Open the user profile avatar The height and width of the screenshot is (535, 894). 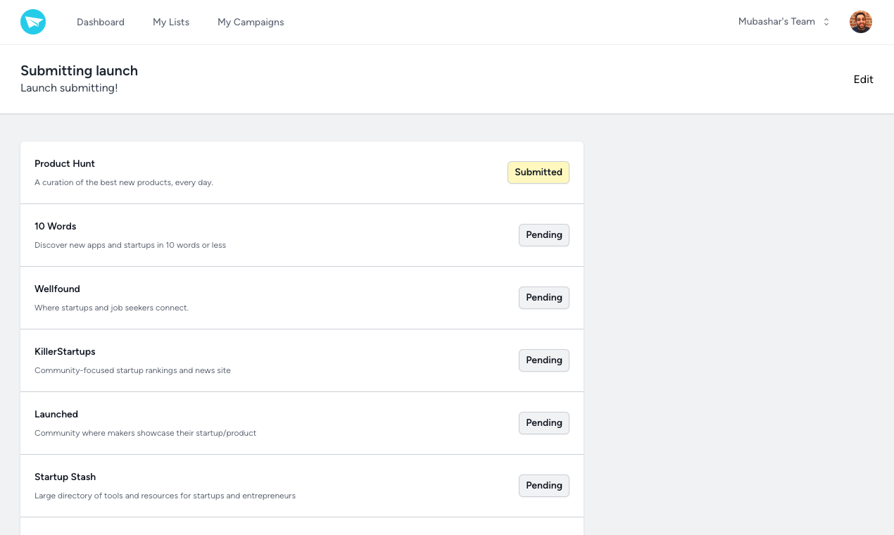pos(861,22)
